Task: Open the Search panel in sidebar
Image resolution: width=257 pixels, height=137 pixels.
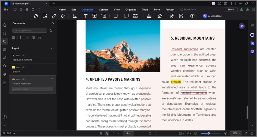Action: 5,66
